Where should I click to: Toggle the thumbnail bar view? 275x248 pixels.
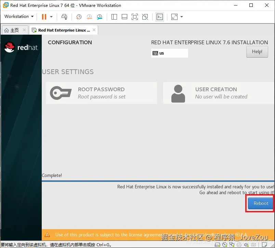point(125,17)
